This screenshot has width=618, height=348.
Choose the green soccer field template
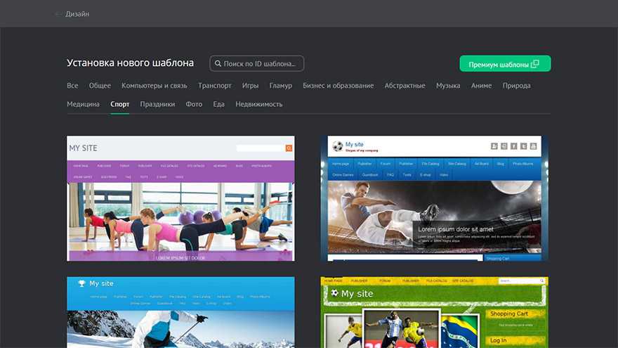click(434, 312)
